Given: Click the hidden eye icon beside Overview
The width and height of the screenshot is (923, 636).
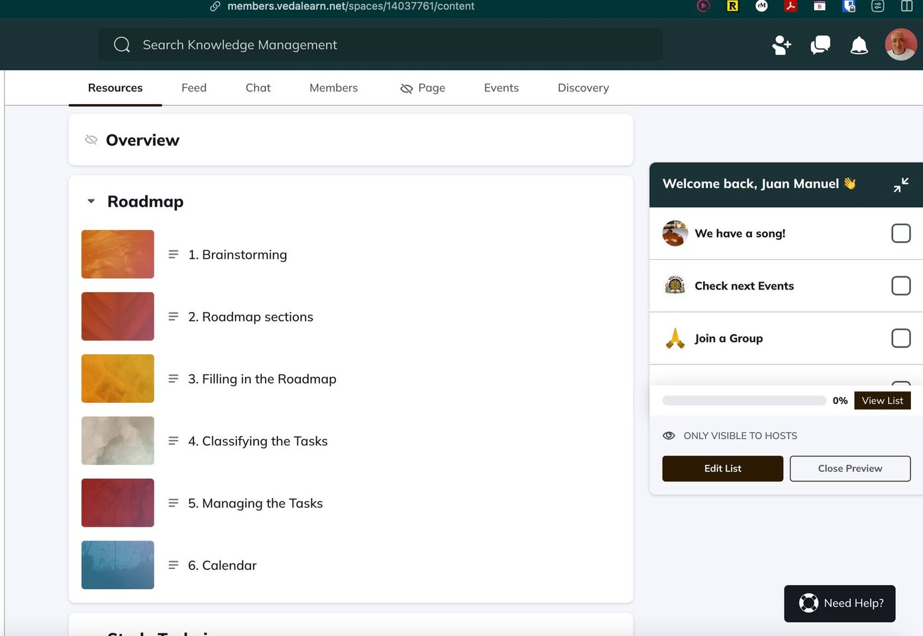Looking at the screenshot, I should tap(91, 140).
